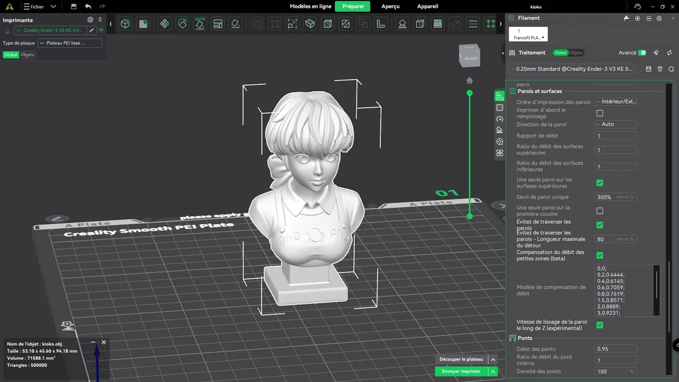
Task: Enable Imprimer d'abord le remplissage checkbox
Action: [x=600, y=113]
